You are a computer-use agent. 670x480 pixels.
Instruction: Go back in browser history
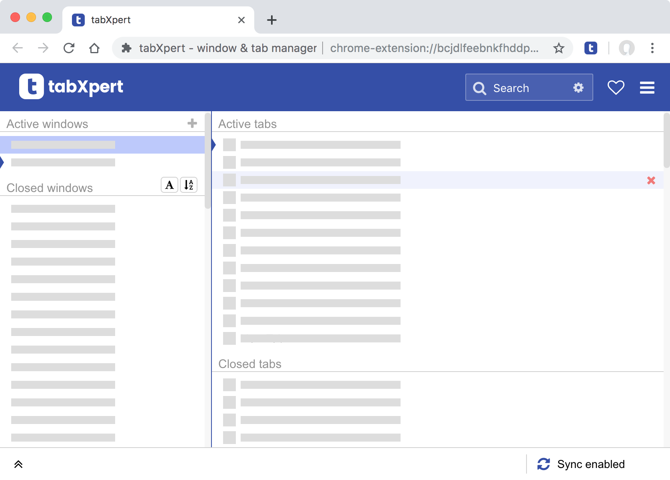pyautogui.click(x=18, y=48)
